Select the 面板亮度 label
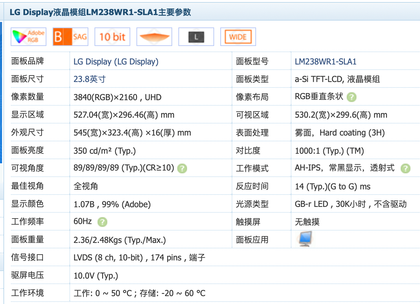 click(x=27, y=151)
